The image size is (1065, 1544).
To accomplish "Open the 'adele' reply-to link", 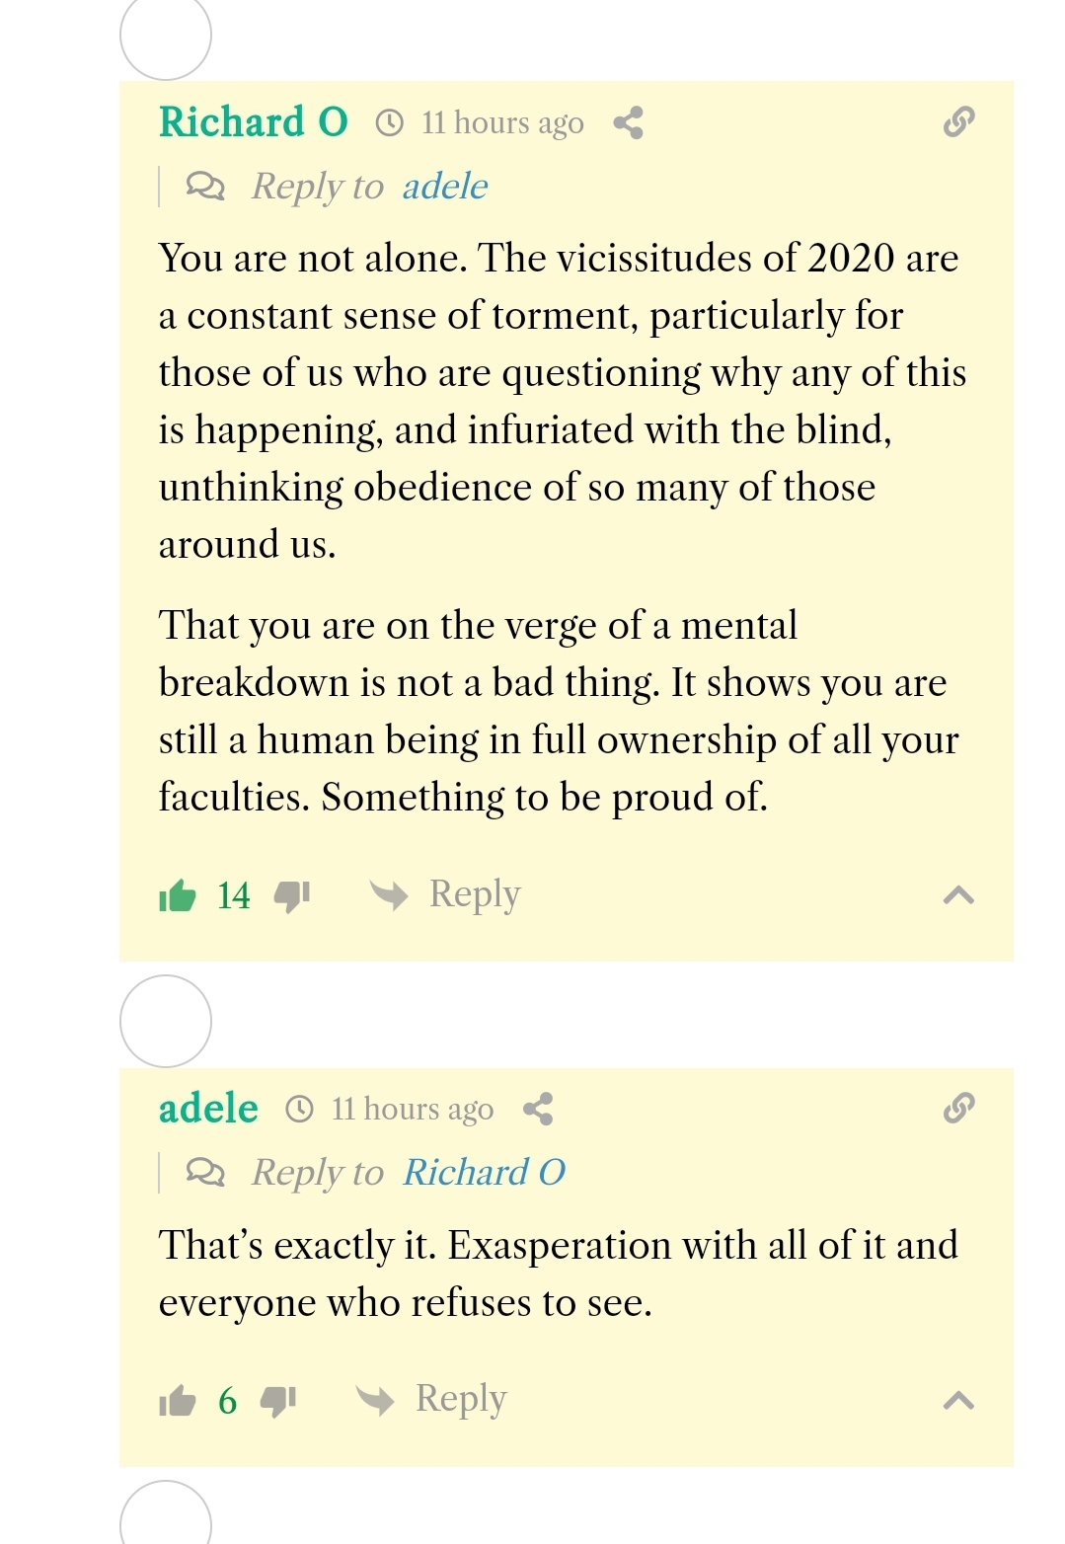I will click(445, 186).
